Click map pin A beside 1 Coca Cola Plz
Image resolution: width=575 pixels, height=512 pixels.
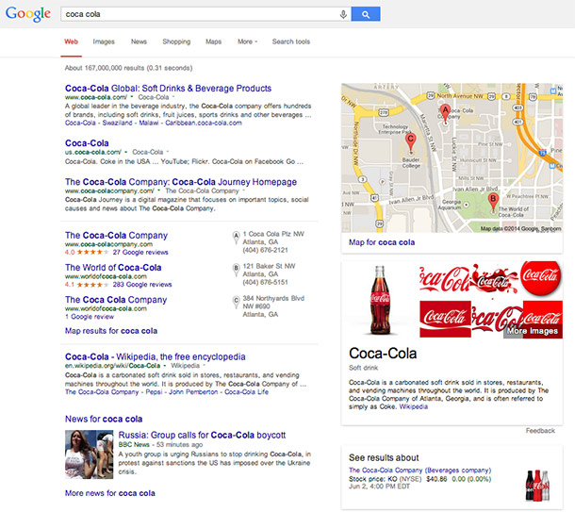coord(237,238)
